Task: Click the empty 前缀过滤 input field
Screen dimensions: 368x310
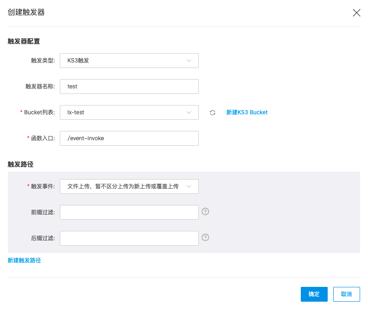Action: coord(129,212)
